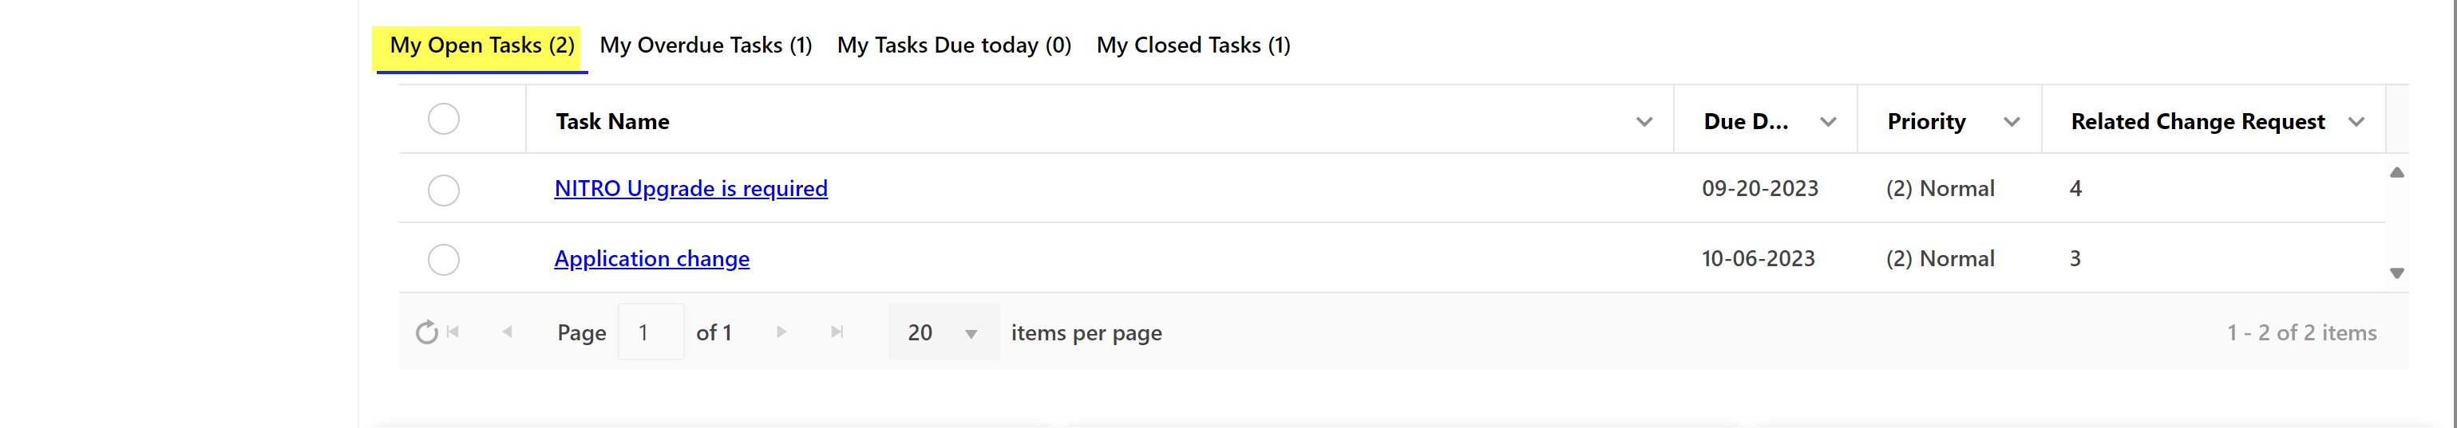Screen dimensions: 2457x428
Task: Expand Related Change Request column menu
Action: (2356, 122)
